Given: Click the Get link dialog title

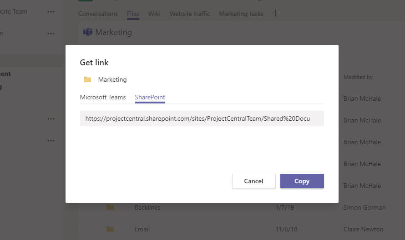Looking at the screenshot, I should click(x=94, y=63).
